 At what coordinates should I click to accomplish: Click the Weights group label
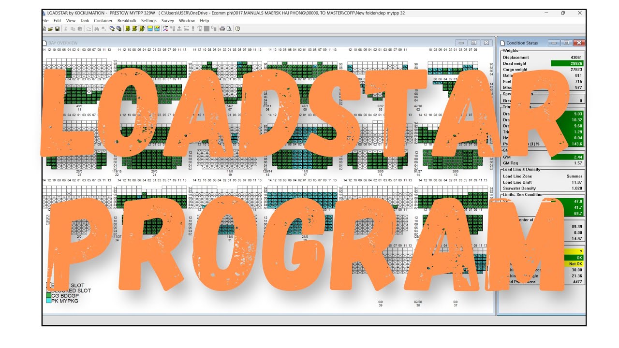coord(510,50)
